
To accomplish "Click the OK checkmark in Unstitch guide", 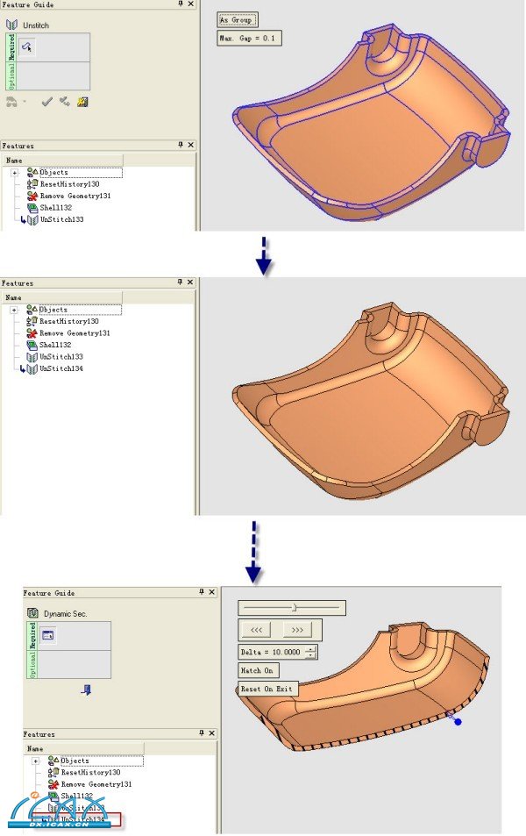I will click(x=46, y=101).
